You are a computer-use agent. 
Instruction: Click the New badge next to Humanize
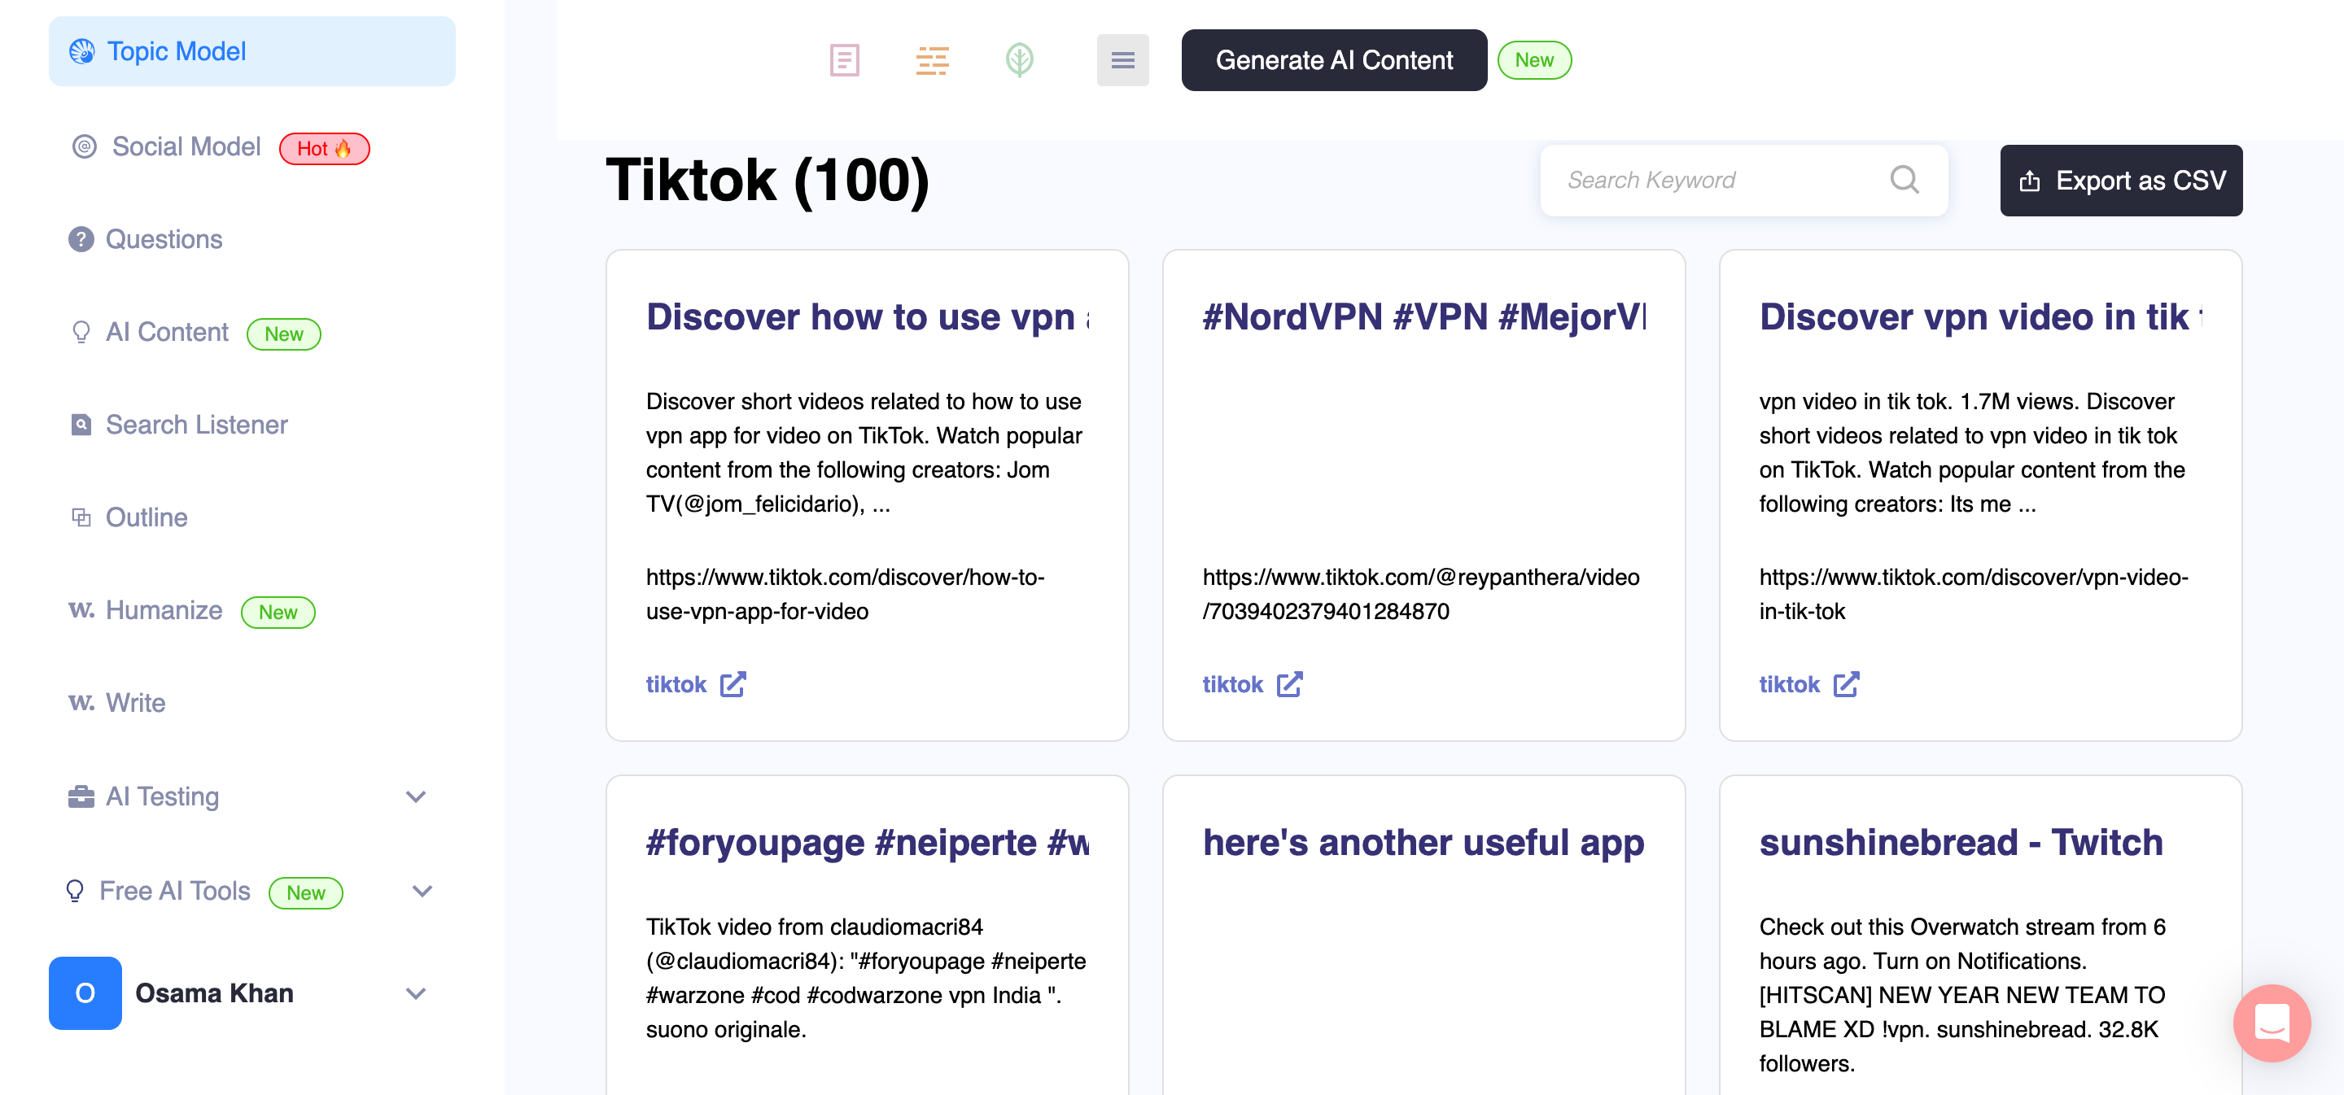tap(278, 612)
